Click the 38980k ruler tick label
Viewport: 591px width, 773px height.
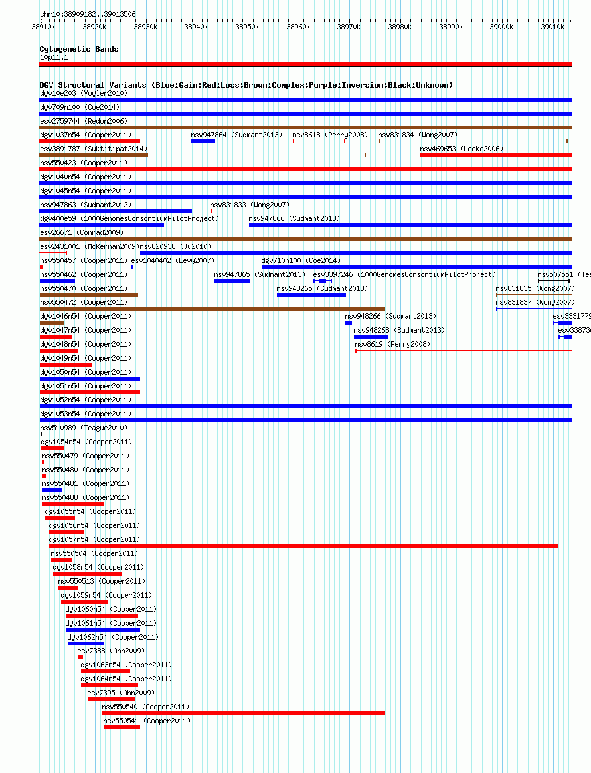click(x=400, y=27)
